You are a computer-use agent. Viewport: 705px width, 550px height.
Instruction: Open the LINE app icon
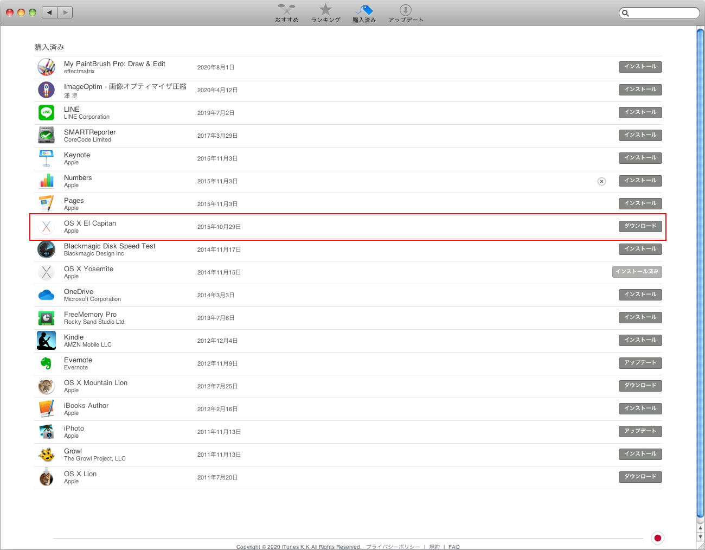point(46,113)
